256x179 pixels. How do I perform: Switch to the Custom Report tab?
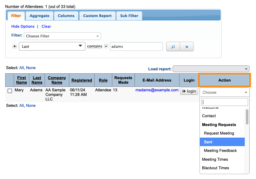pyautogui.click(x=97, y=16)
